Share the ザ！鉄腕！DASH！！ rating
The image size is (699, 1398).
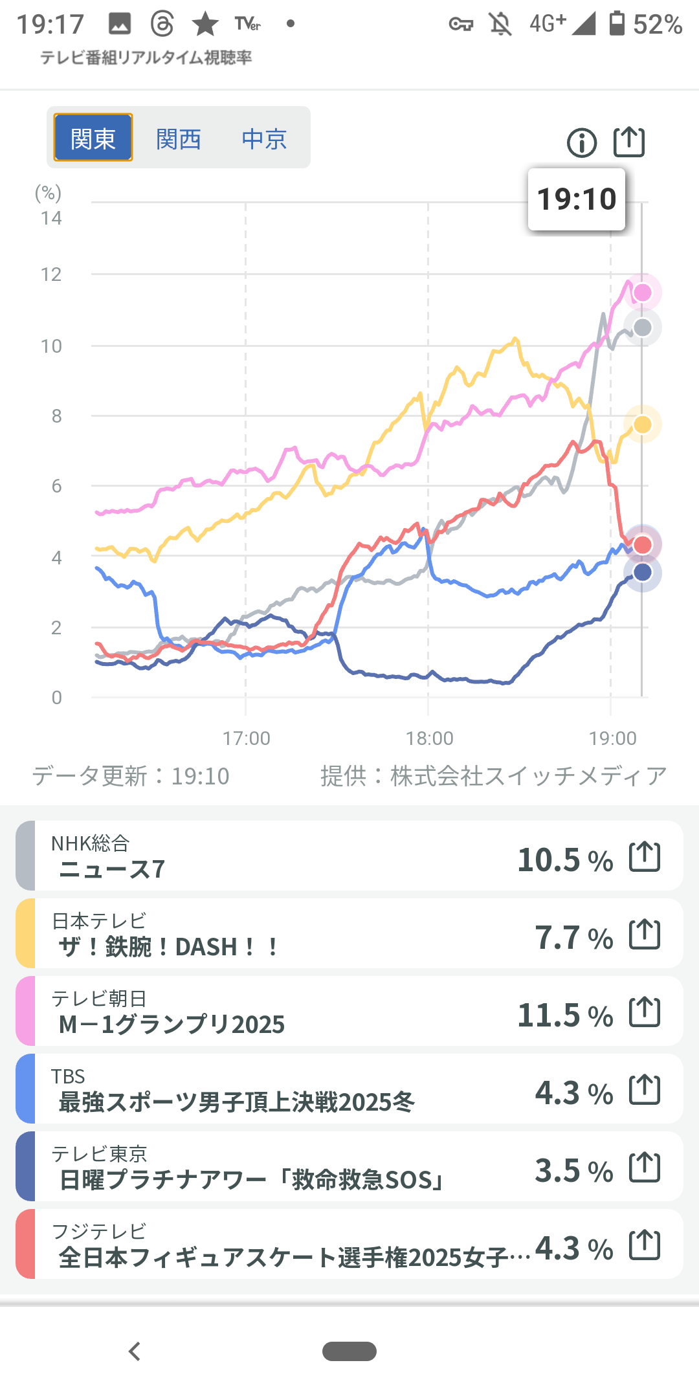(645, 935)
